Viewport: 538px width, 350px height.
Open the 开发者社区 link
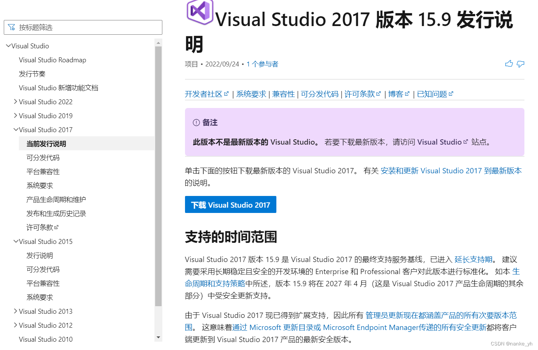click(207, 94)
